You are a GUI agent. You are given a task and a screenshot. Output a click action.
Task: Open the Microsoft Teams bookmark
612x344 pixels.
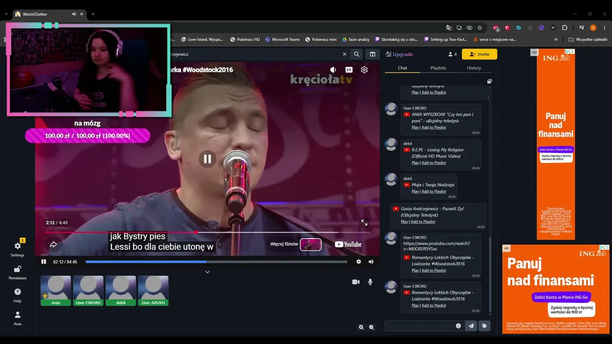pyautogui.click(x=283, y=40)
